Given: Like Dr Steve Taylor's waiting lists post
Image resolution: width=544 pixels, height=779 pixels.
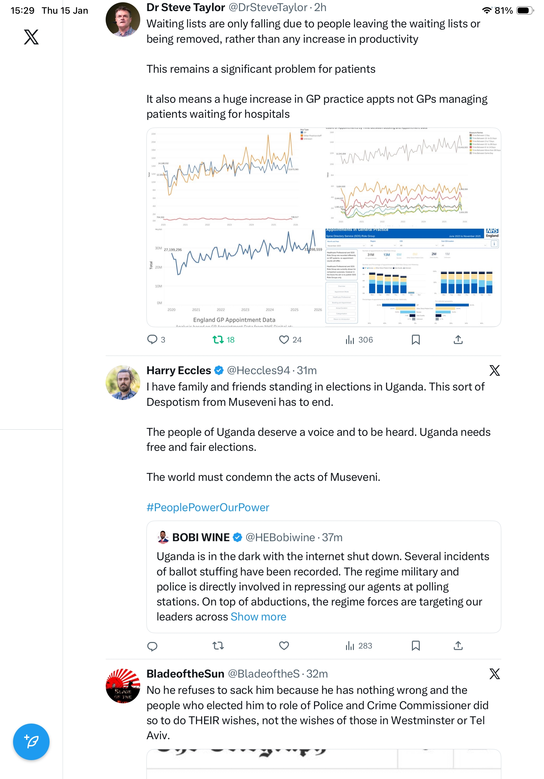Looking at the screenshot, I should 284,339.
